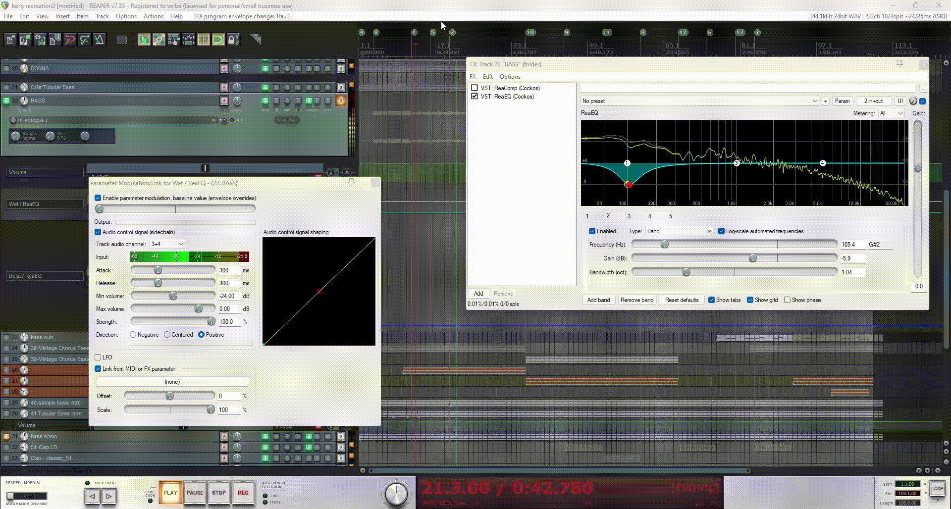Image resolution: width=951 pixels, height=509 pixels.
Task: Toggle Log-scale automated frequencies checkbox
Action: [x=721, y=231]
